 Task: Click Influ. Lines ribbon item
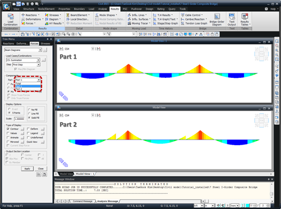click(x=137, y=15)
